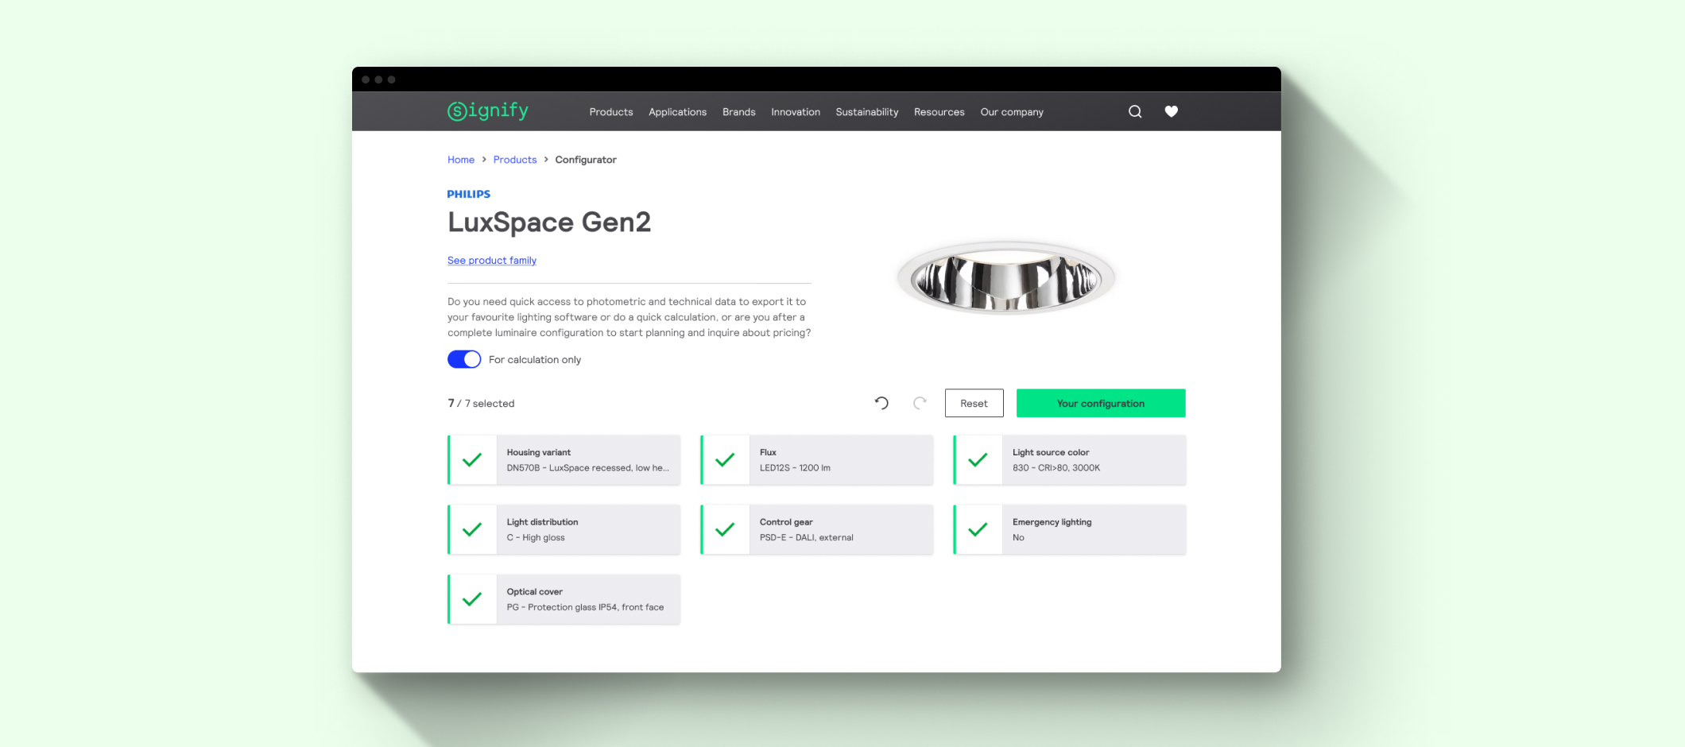Screen dimensions: 1685x747
Task: Open the 'See product family' link
Action: pyautogui.click(x=491, y=260)
